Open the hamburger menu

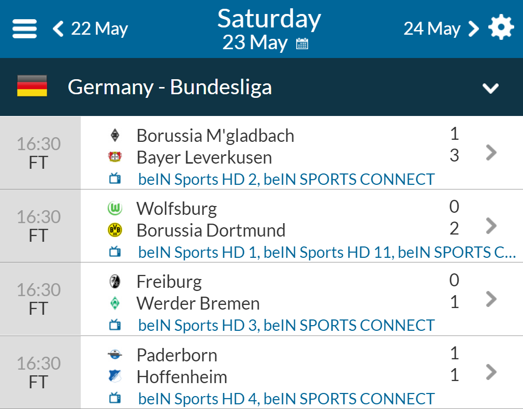pyautogui.click(x=24, y=28)
